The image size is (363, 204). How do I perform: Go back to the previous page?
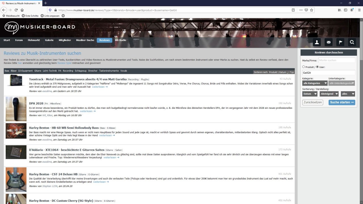[x=4, y=10]
